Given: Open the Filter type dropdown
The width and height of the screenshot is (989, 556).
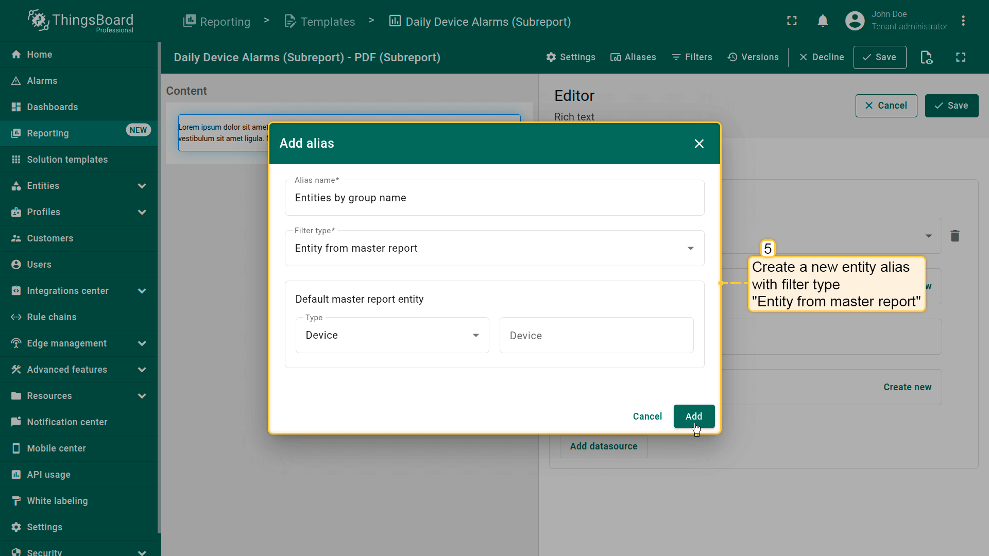Looking at the screenshot, I should [x=494, y=248].
